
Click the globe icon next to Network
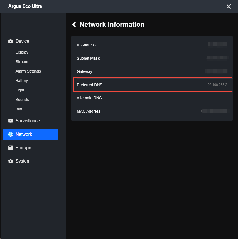11,134
